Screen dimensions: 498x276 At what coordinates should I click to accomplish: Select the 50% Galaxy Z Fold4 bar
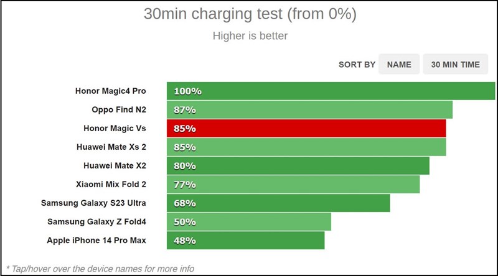[x=248, y=222]
